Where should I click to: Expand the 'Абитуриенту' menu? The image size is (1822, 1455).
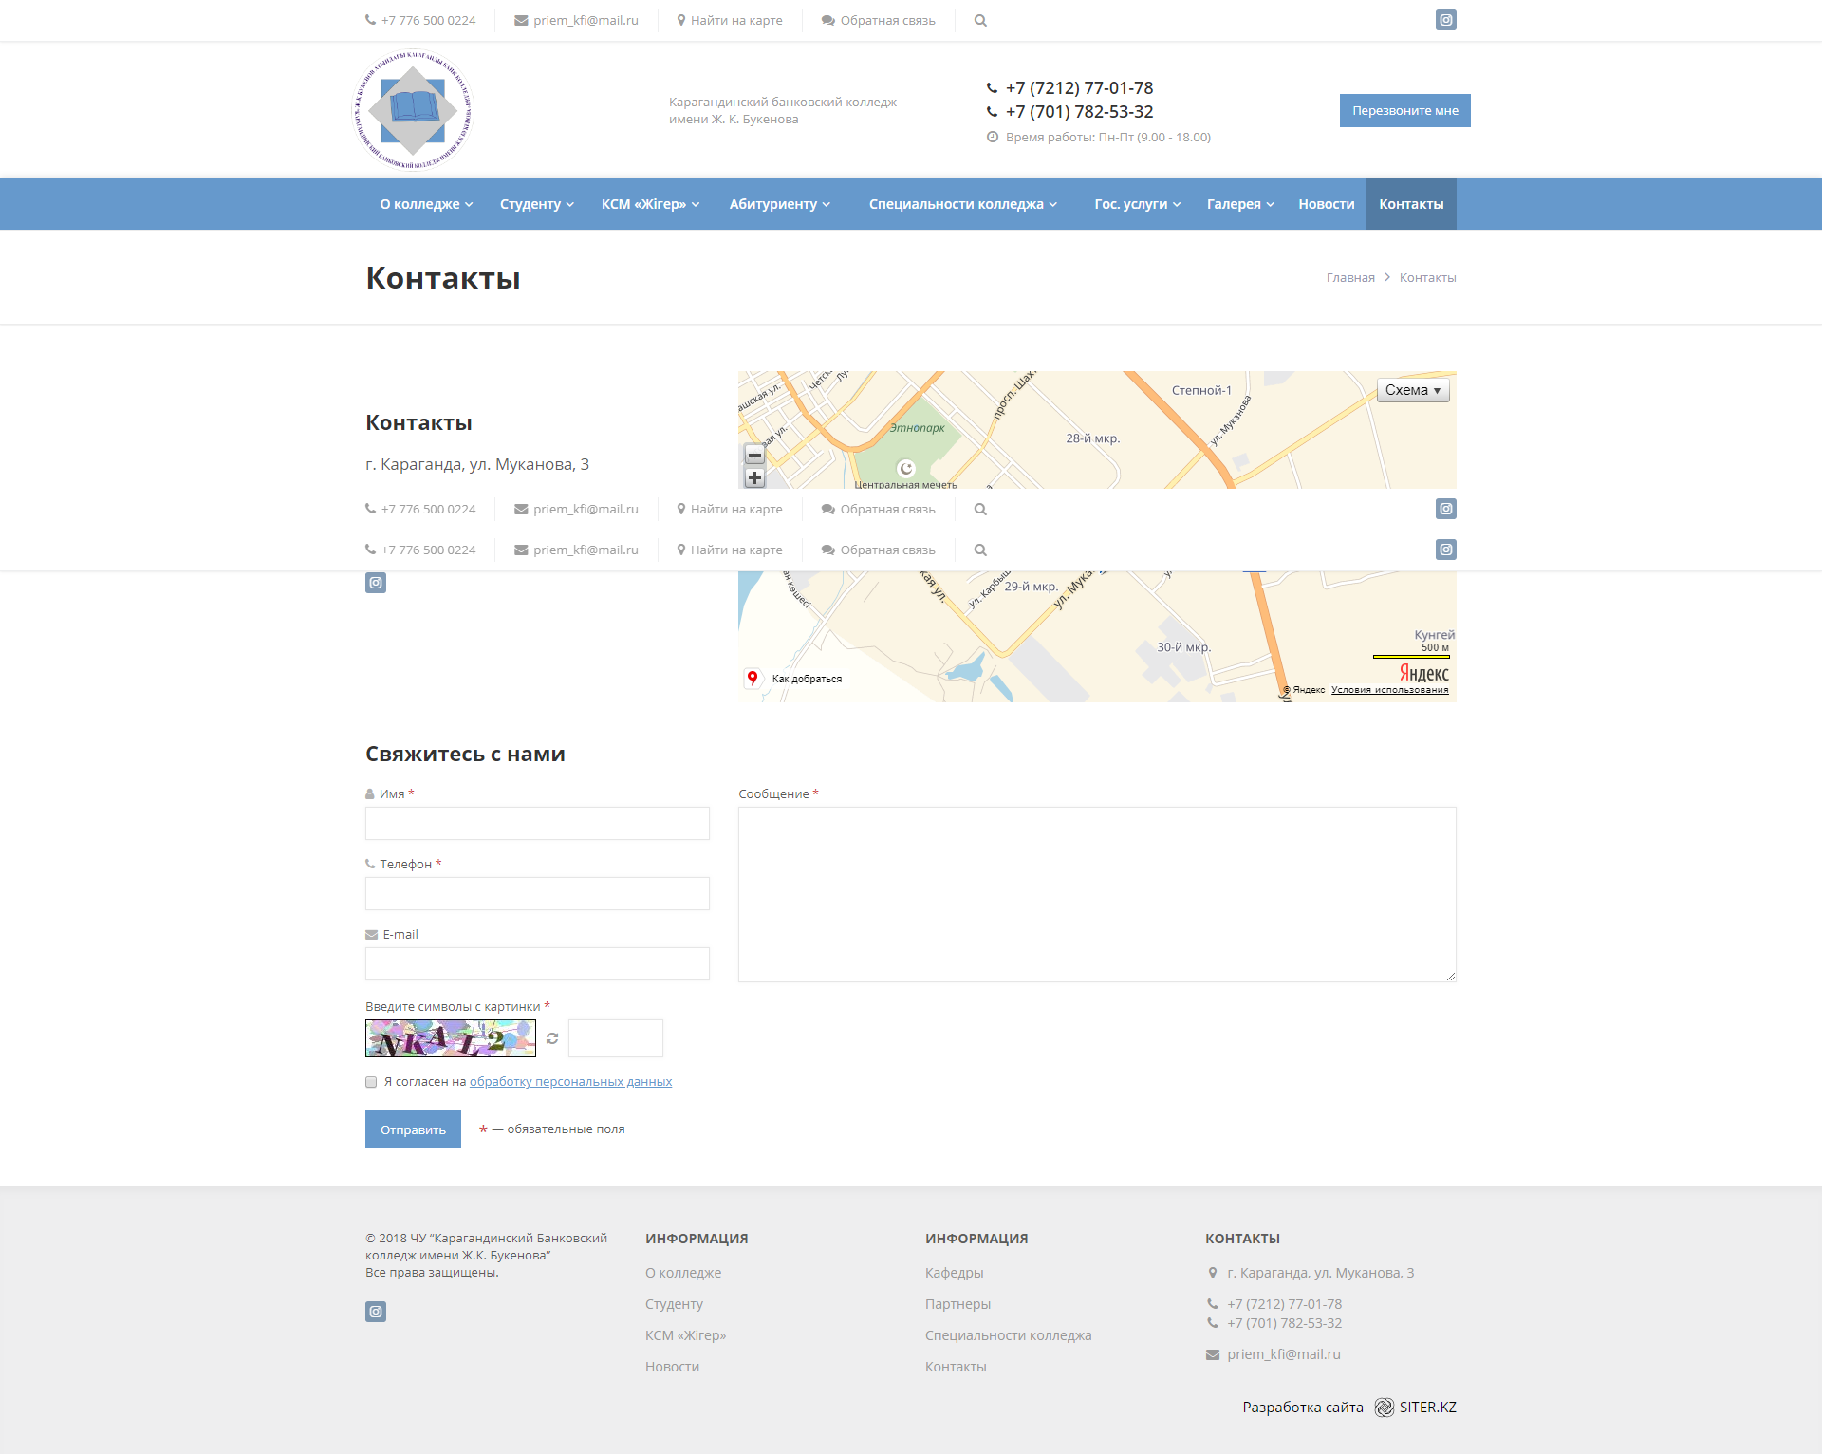779,204
